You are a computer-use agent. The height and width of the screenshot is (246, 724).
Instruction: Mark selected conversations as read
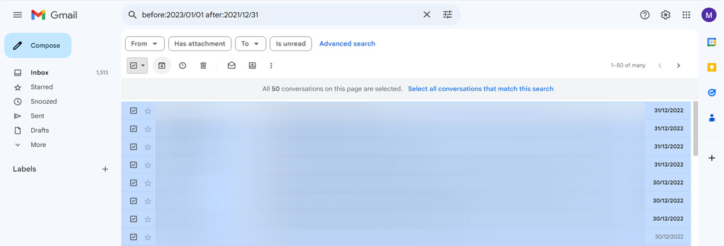232,66
